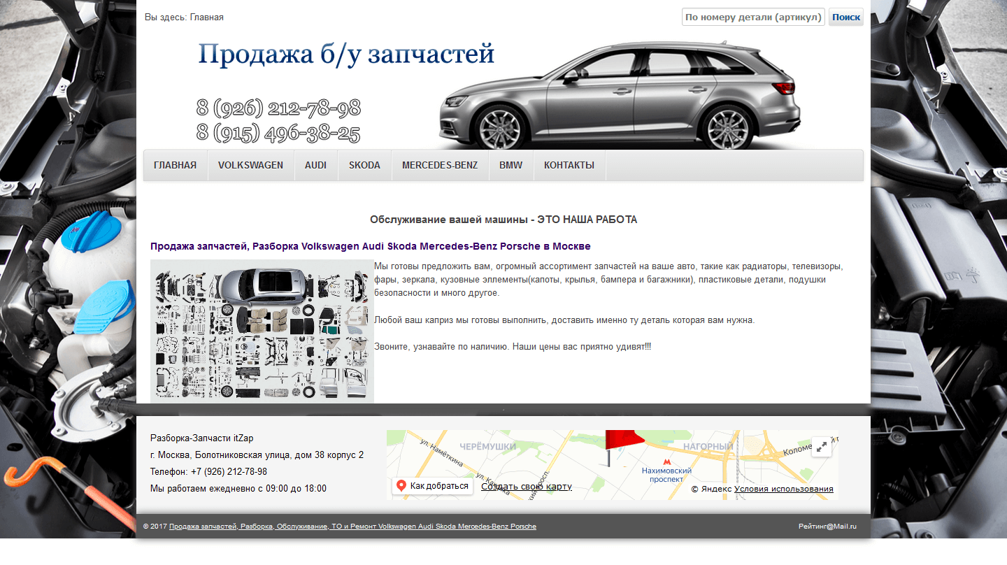
Task: Expand the map to fullscreen
Action: click(x=822, y=445)
